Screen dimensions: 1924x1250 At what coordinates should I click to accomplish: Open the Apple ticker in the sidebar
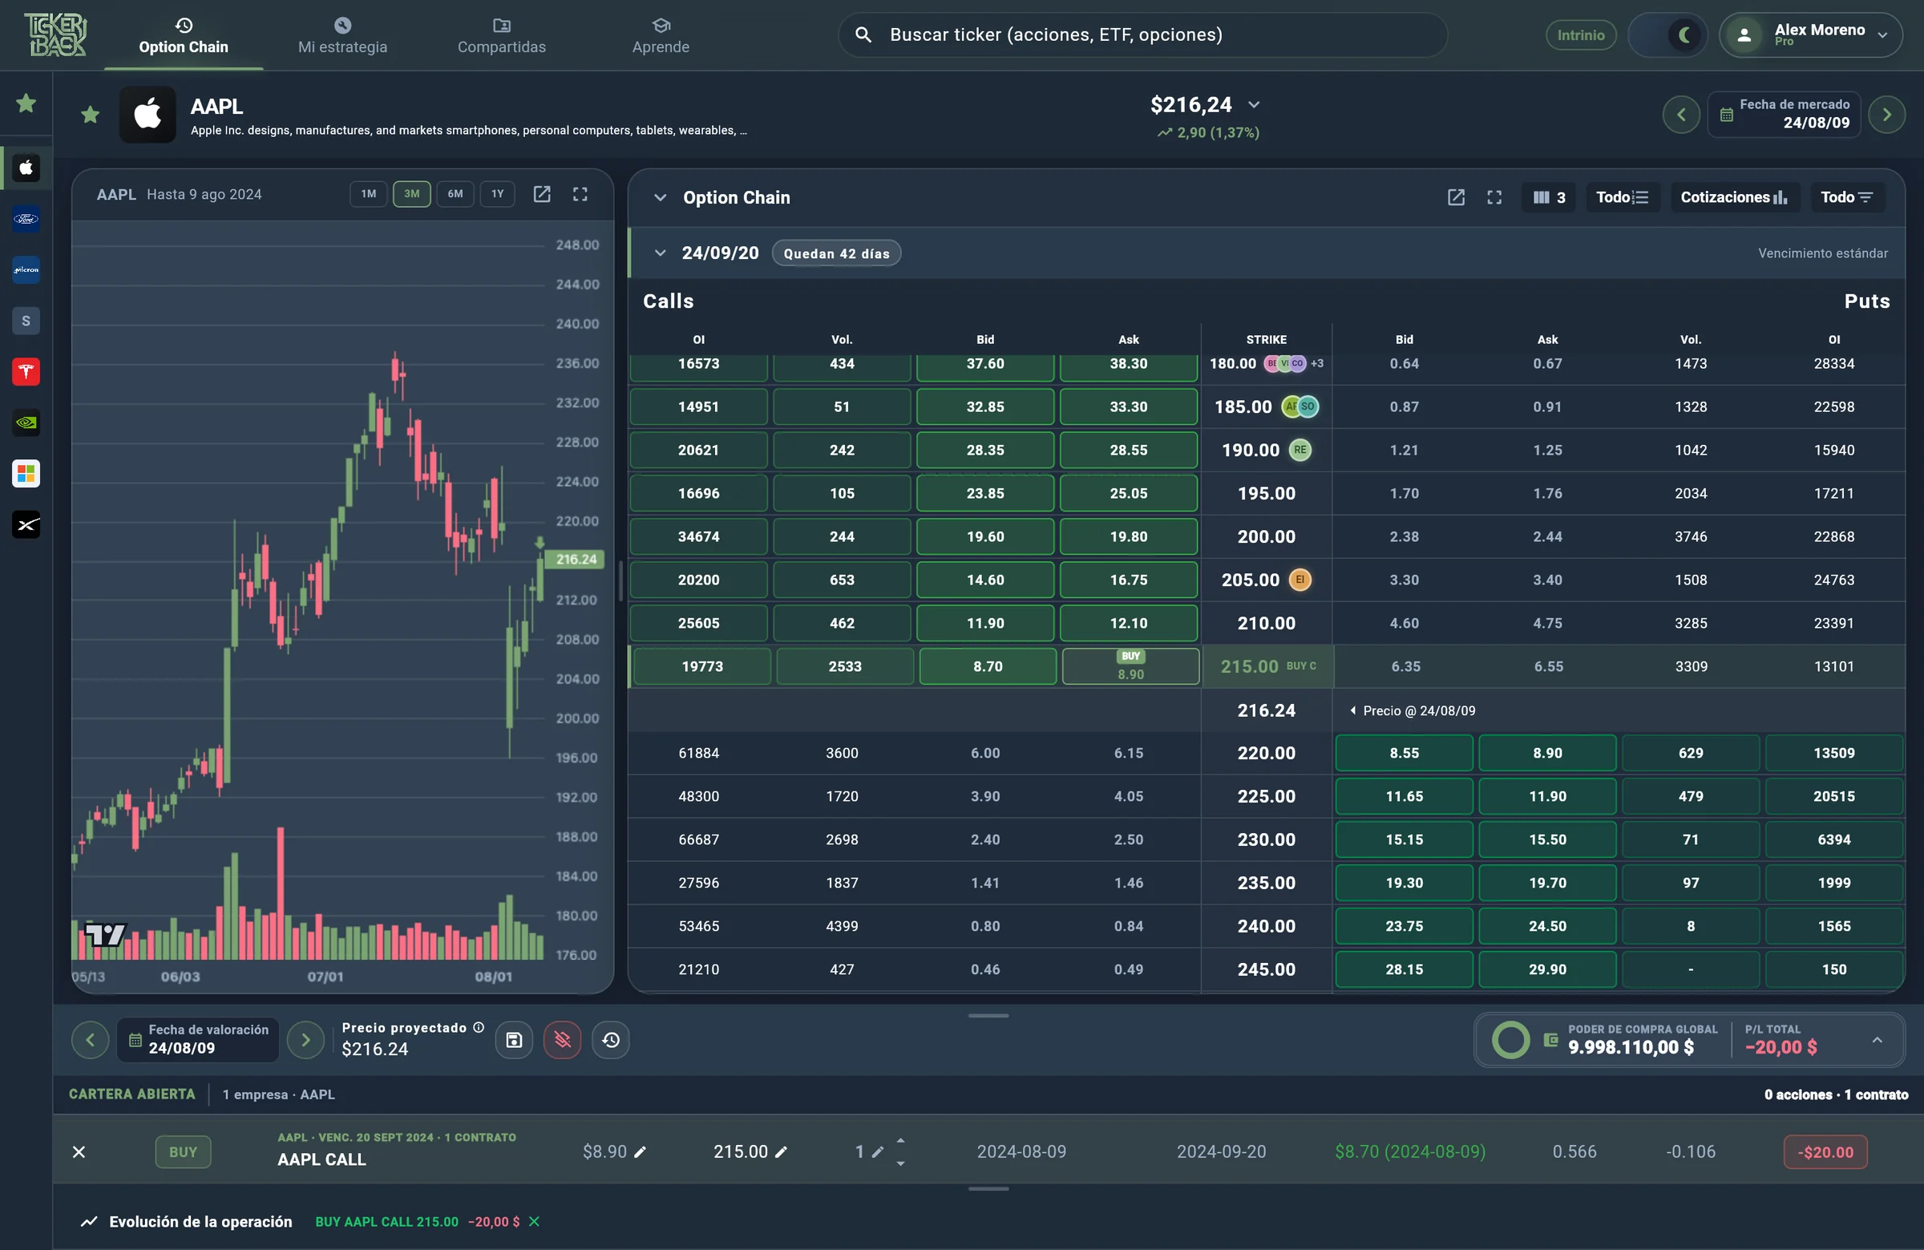26,168
